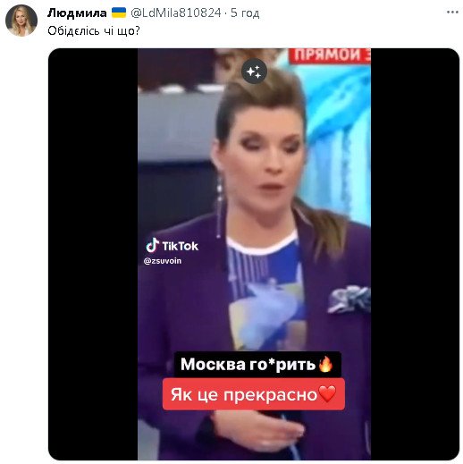Screen dimensions: 463x464
Task: Click the red Як це прекрасно caption
Action: tap(254, 394)
